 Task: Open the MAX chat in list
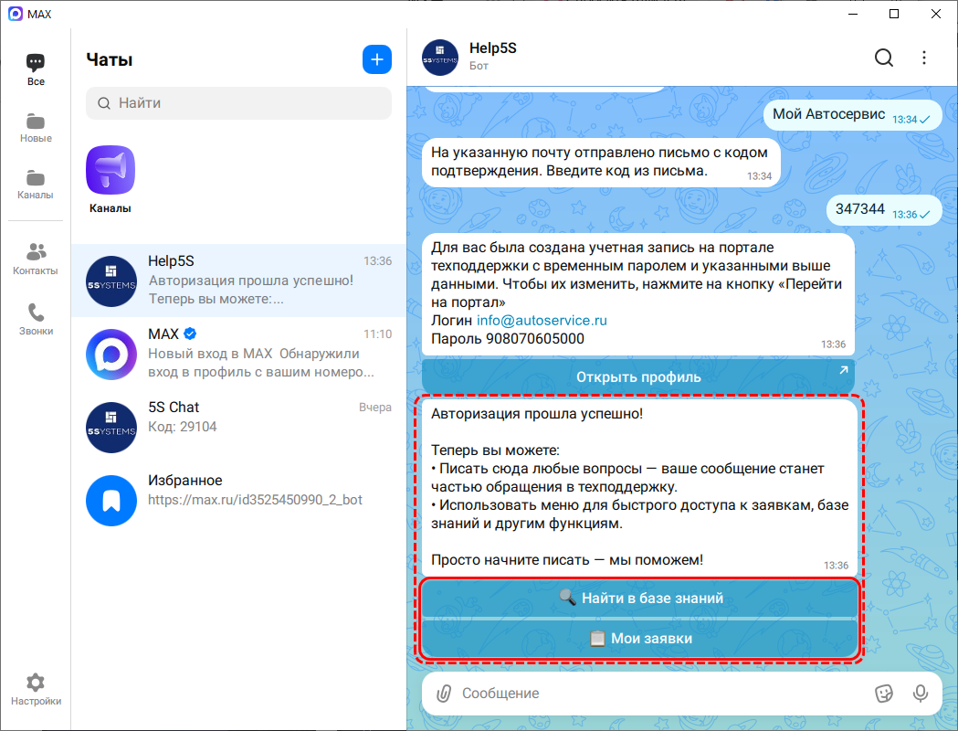(x=239, y=354)
